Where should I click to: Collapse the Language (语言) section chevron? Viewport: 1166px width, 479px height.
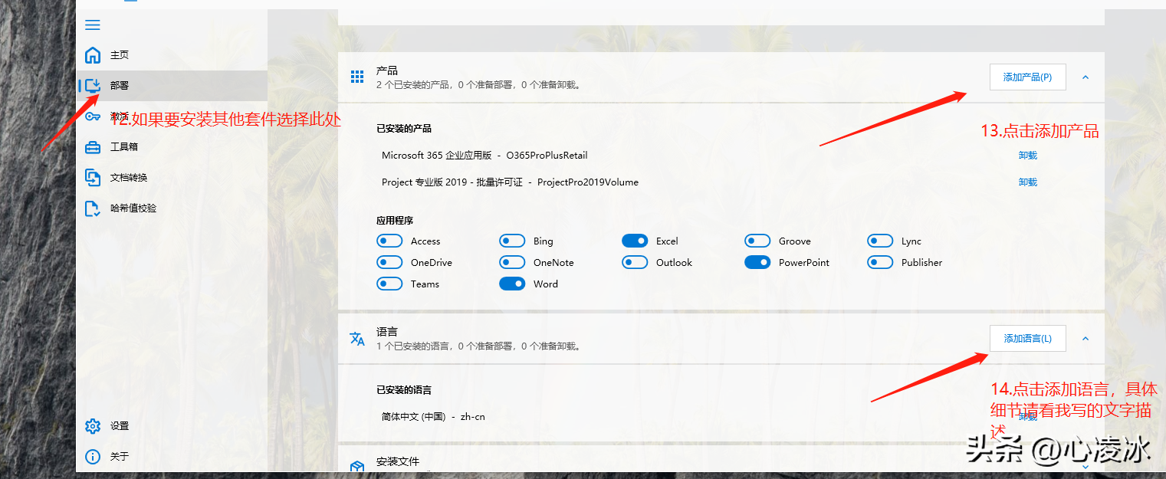(1086, 339)
